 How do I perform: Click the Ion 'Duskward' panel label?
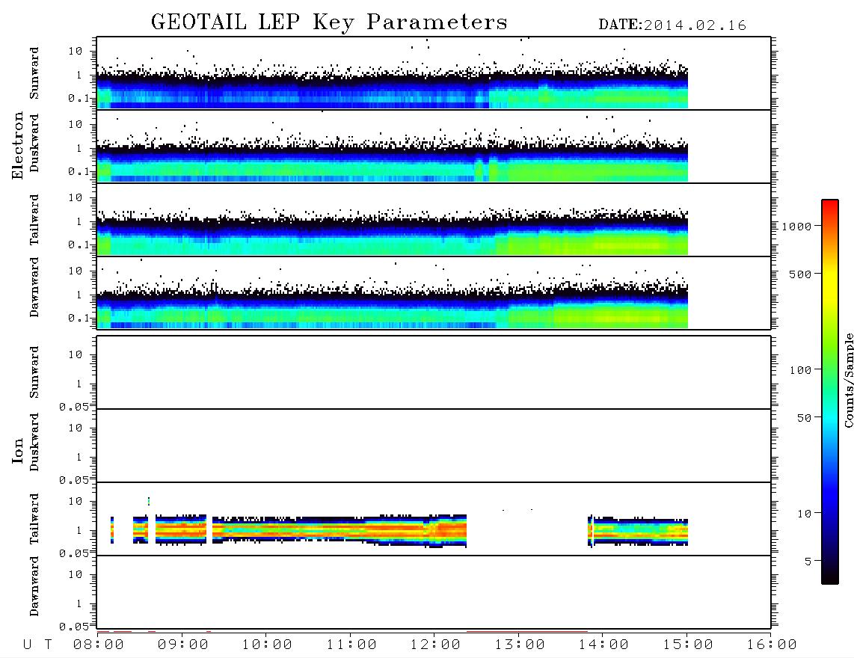click(x=34, y=442)
